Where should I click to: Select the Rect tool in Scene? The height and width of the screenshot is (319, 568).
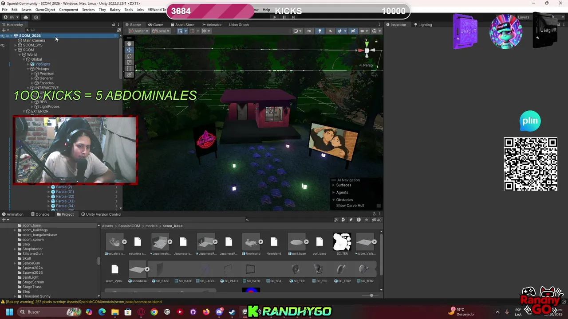point(129,68)
